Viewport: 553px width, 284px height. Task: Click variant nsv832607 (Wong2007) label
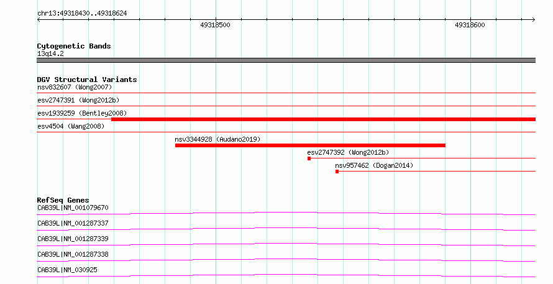tap(75, 87)
